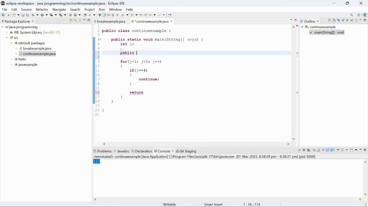Viewport: 368px width, 207px height.
Task: Collapse the src folder node
Action: click(7, 37)
